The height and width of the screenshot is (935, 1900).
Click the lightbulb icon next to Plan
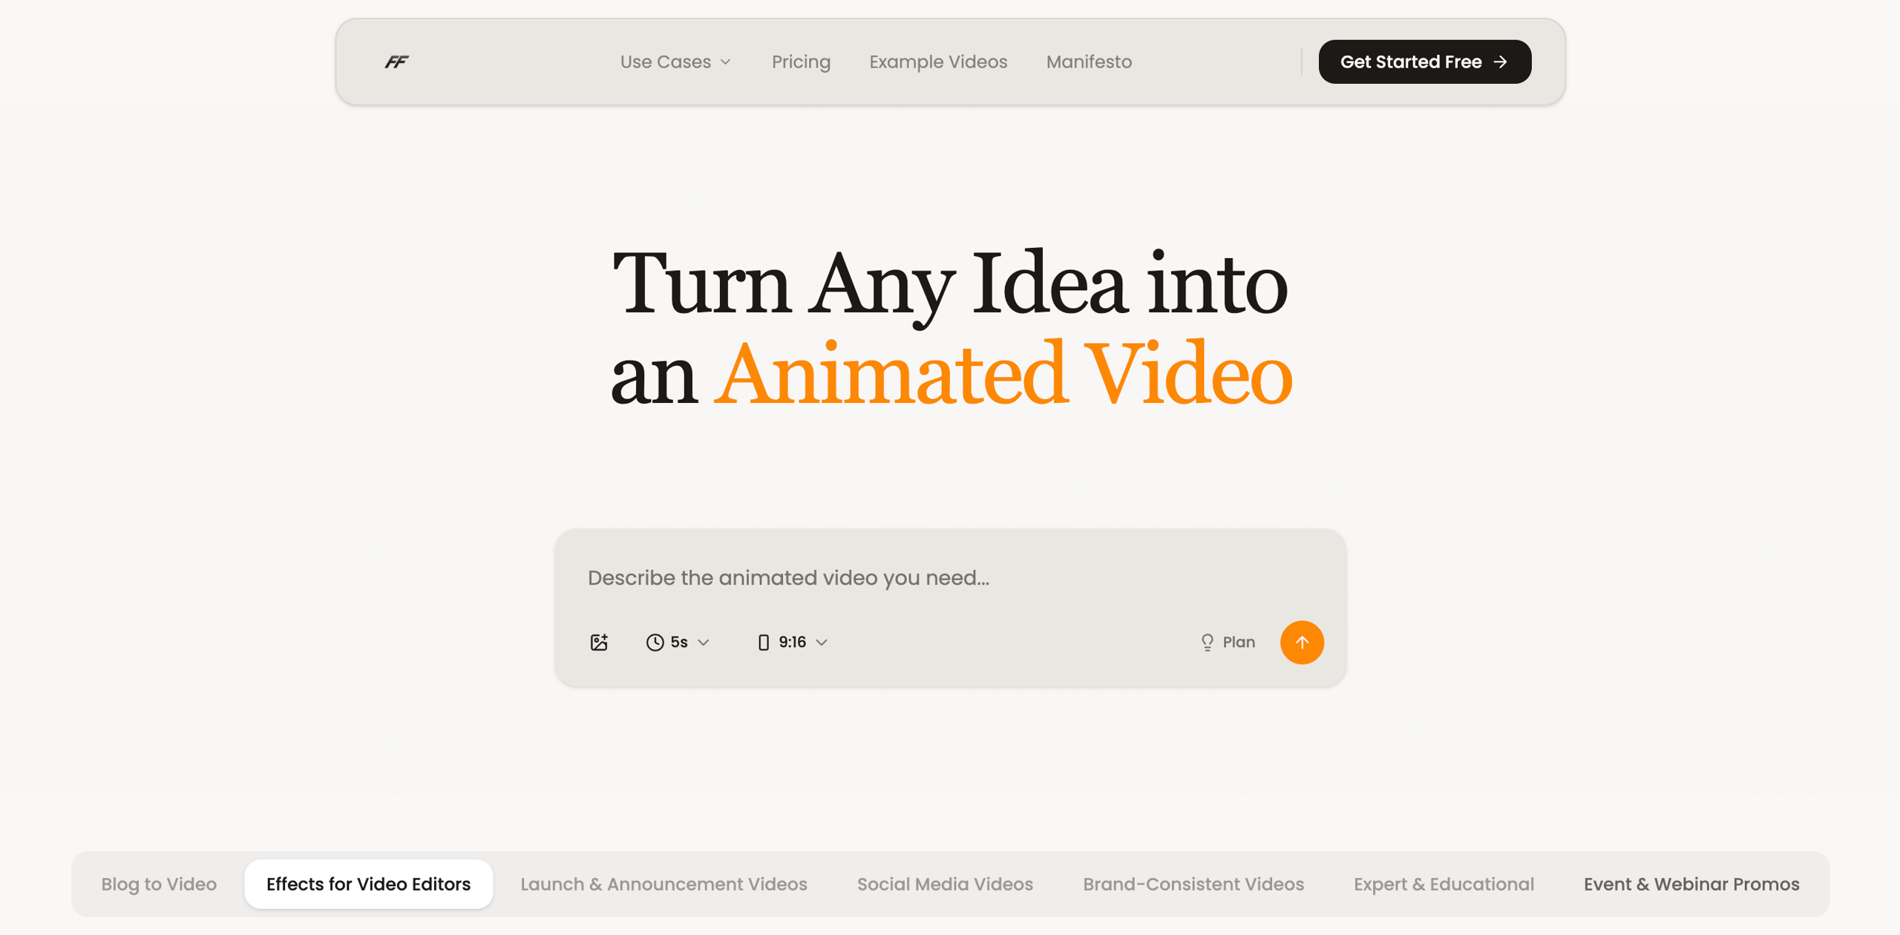1206,642
